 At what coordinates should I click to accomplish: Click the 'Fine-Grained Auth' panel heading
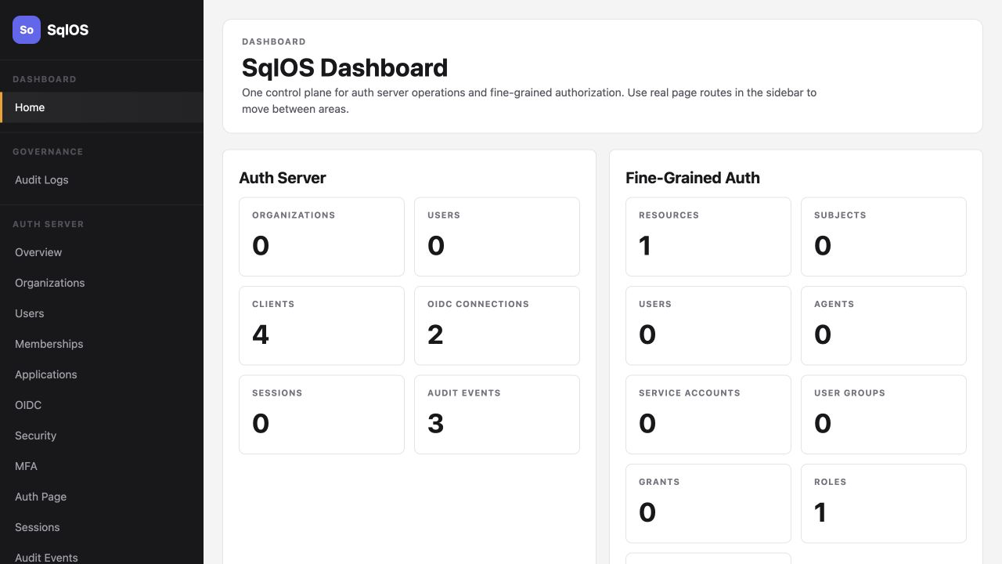click(693, 178)
